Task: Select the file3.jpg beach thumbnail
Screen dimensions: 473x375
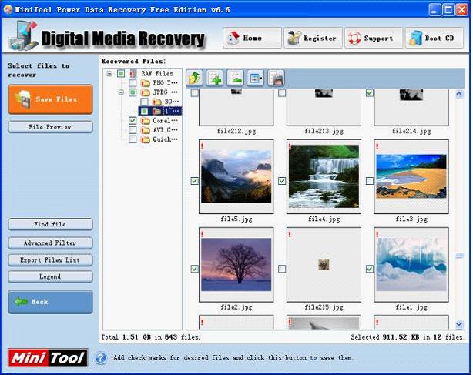Action: [411, 176]
